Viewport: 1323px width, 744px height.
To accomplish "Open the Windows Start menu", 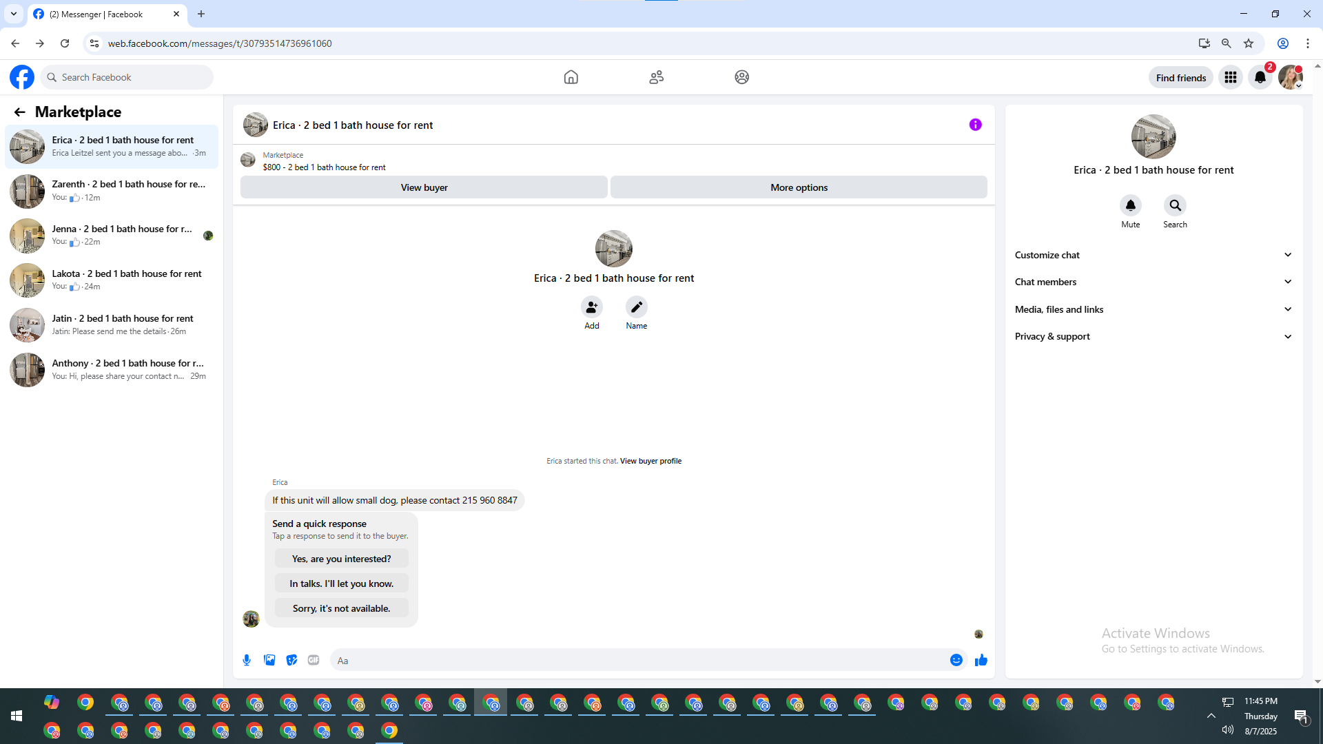I will coord(17,716).
